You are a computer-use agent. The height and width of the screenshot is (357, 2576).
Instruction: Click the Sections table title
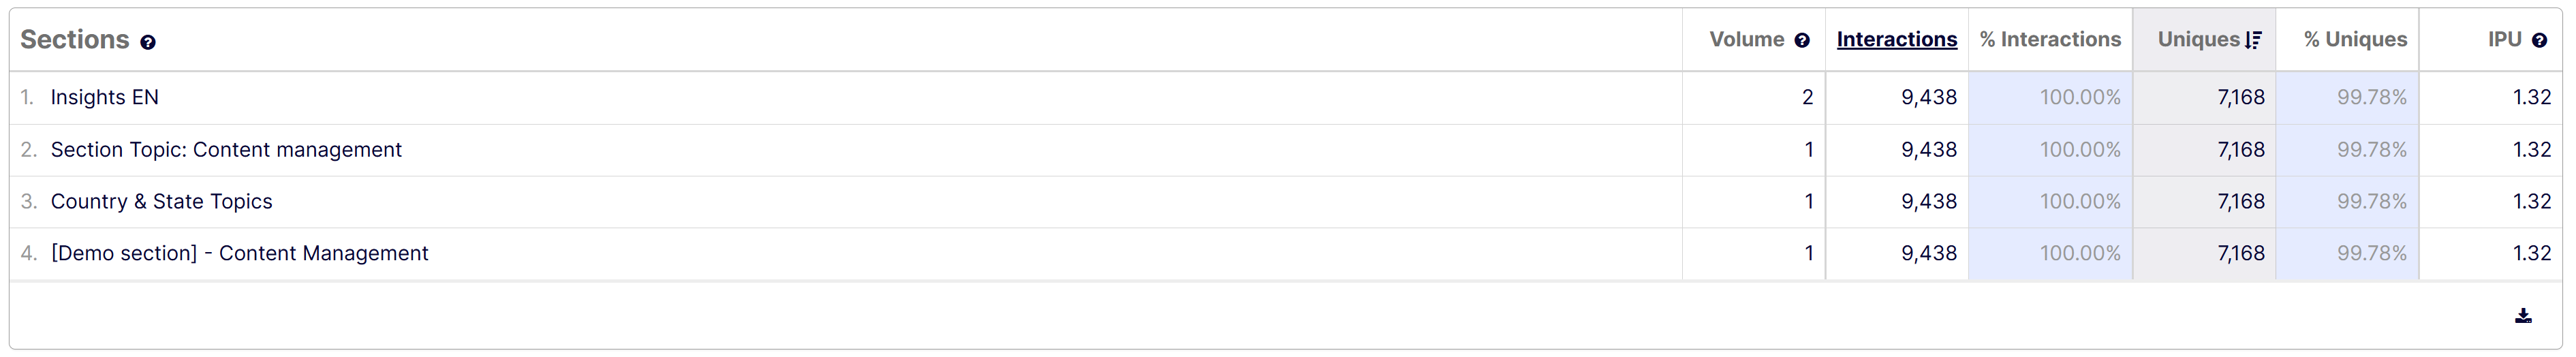click(75, 40)
